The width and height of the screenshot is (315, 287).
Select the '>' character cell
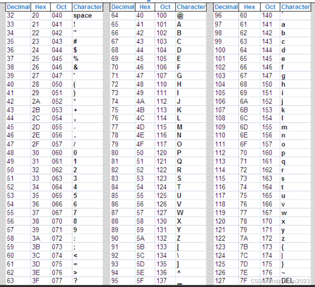tap(87, 273)
